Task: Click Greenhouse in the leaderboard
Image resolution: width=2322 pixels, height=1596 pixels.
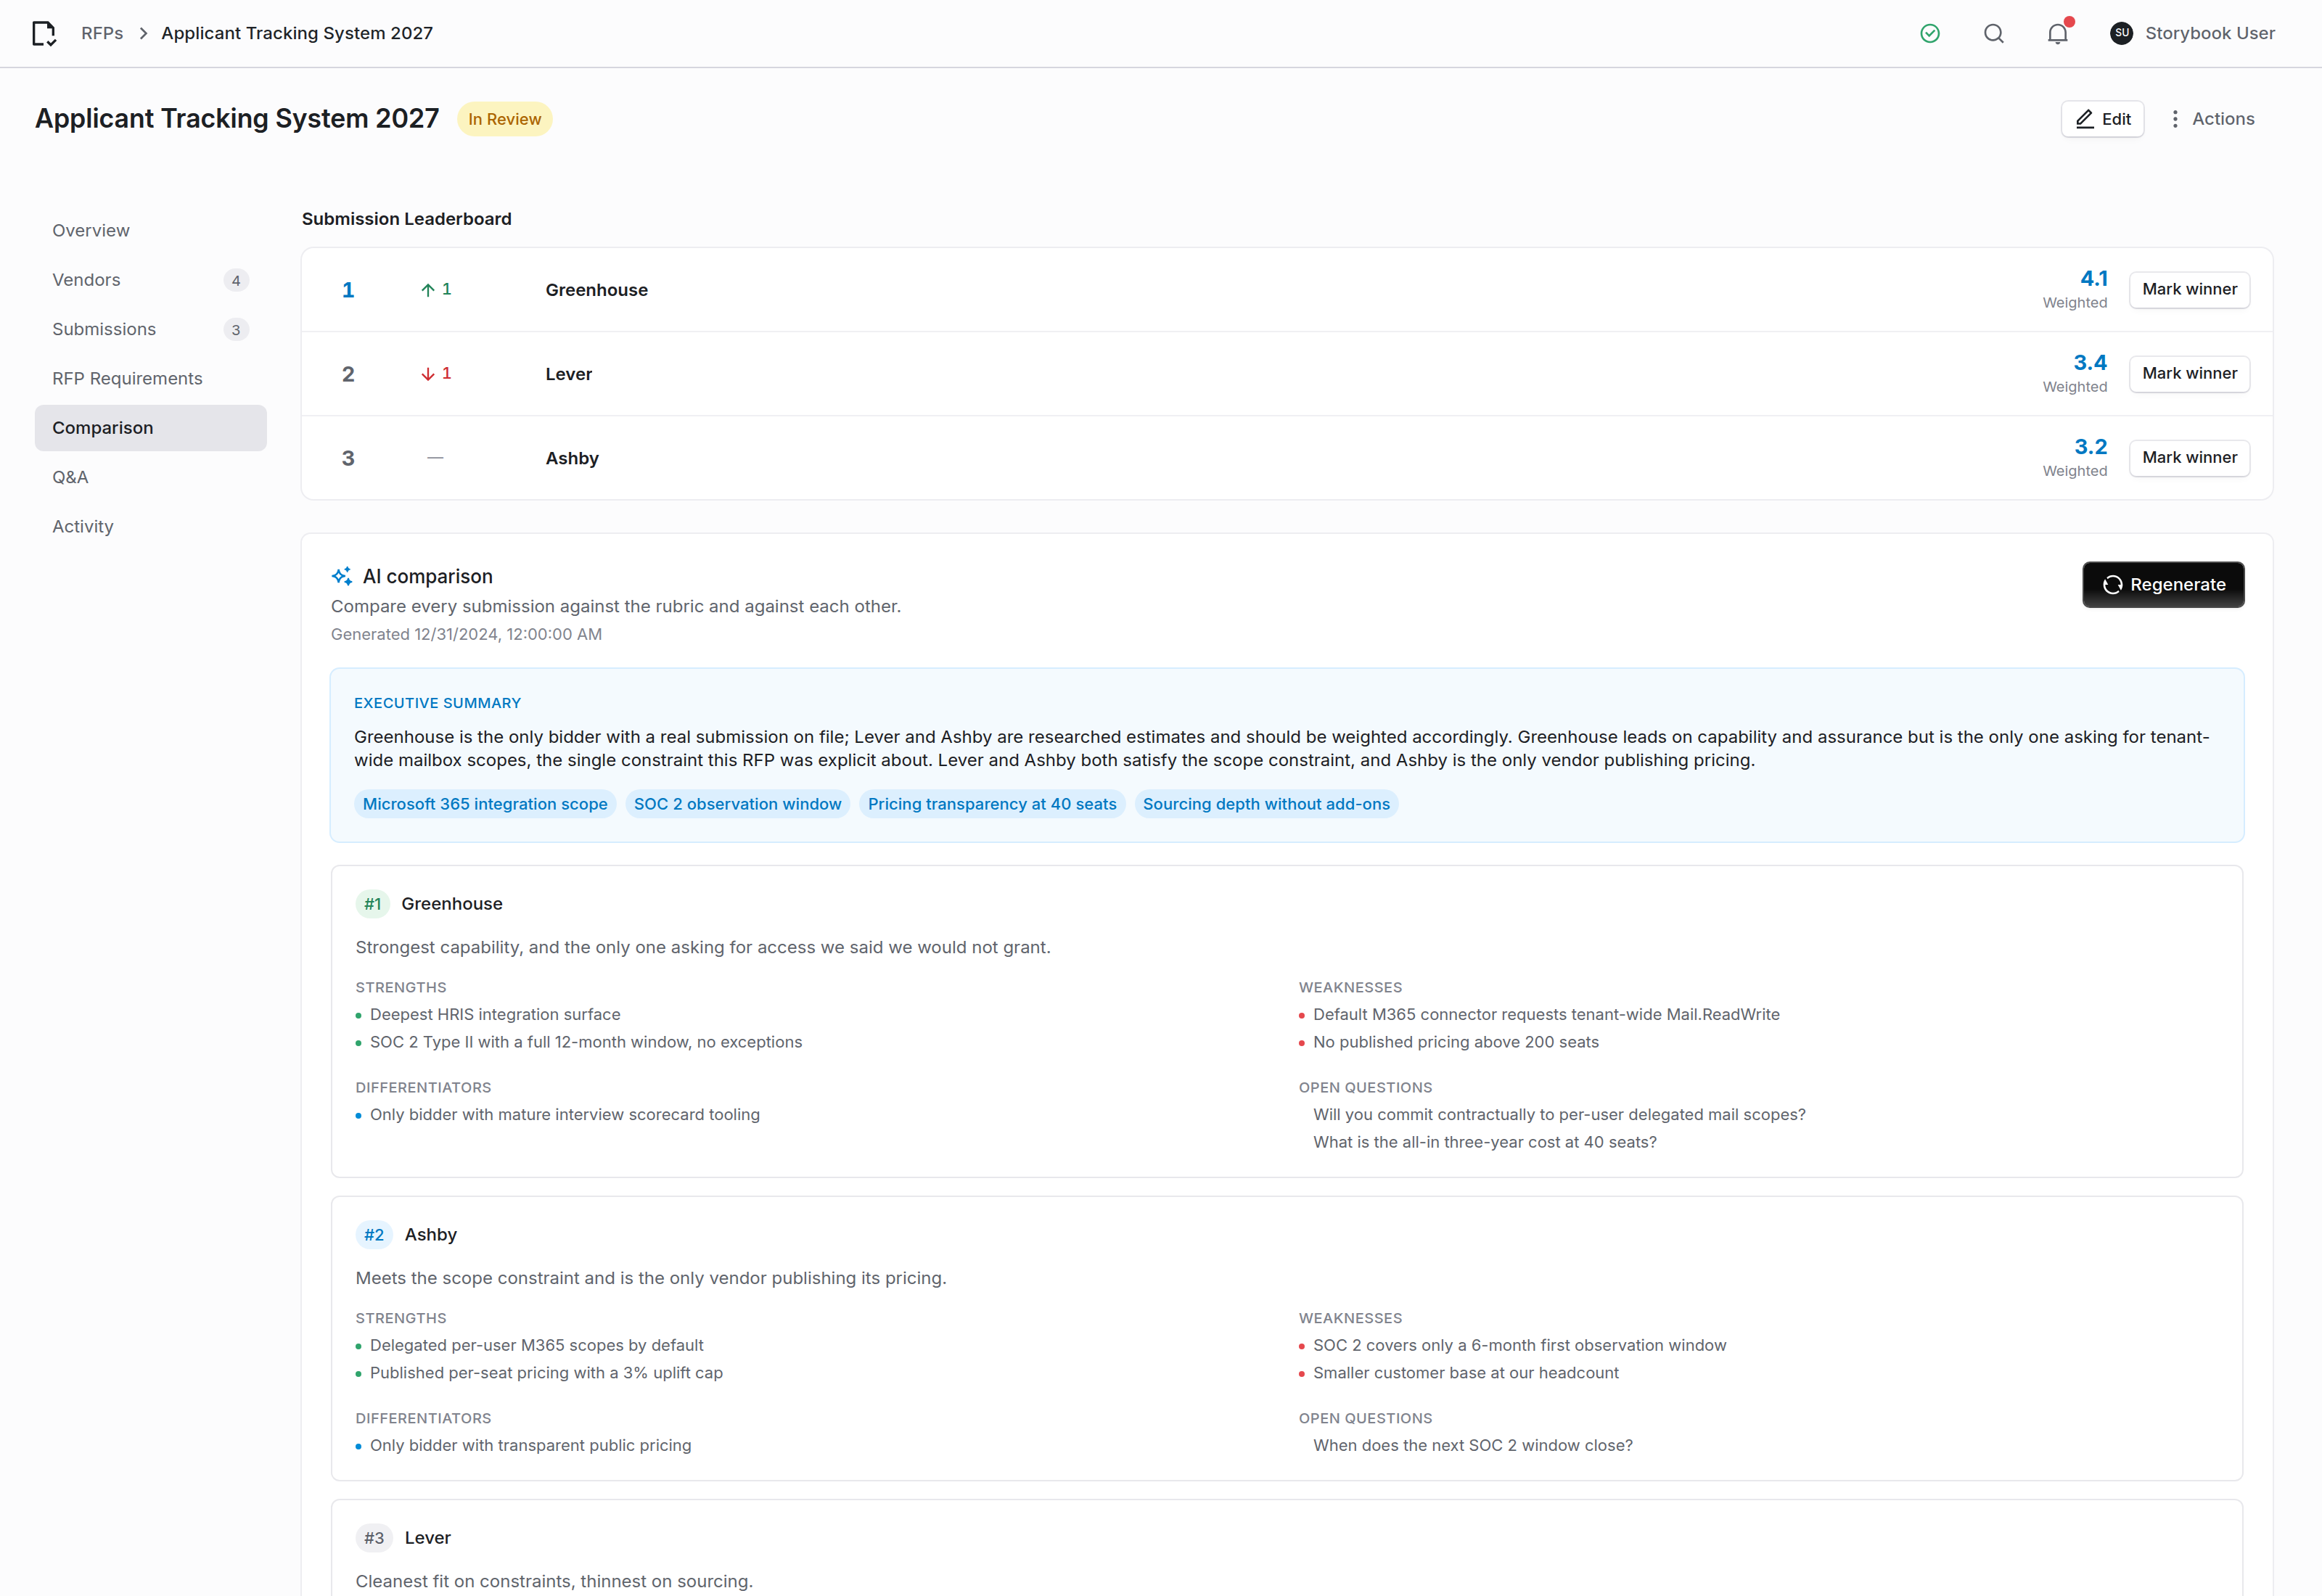Action: 596,290
